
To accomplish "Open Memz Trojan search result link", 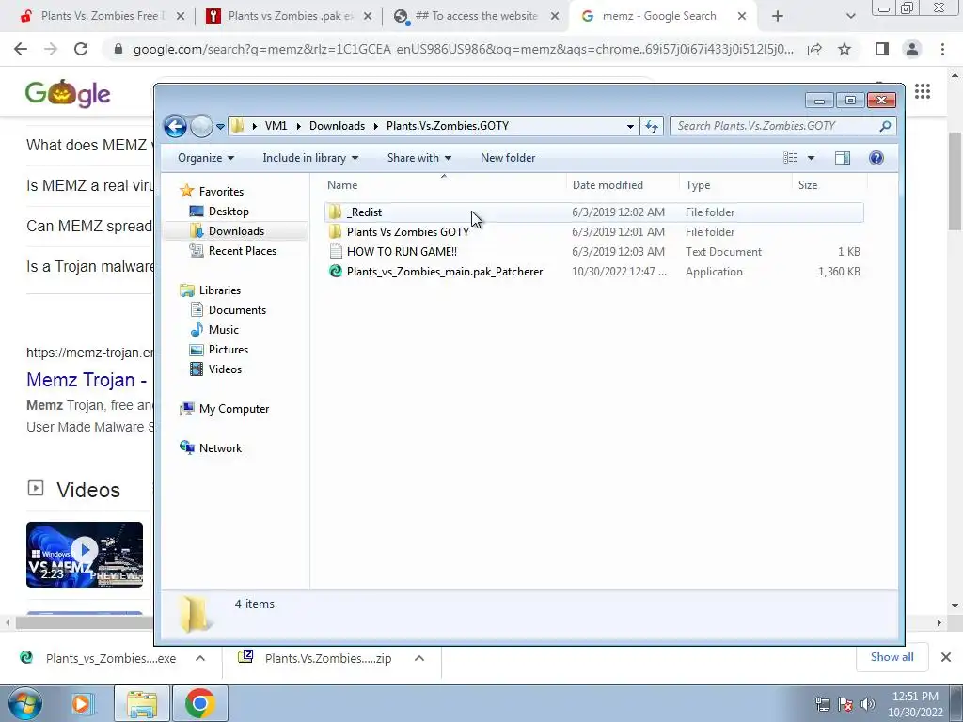I will click(x=86, y=380).
